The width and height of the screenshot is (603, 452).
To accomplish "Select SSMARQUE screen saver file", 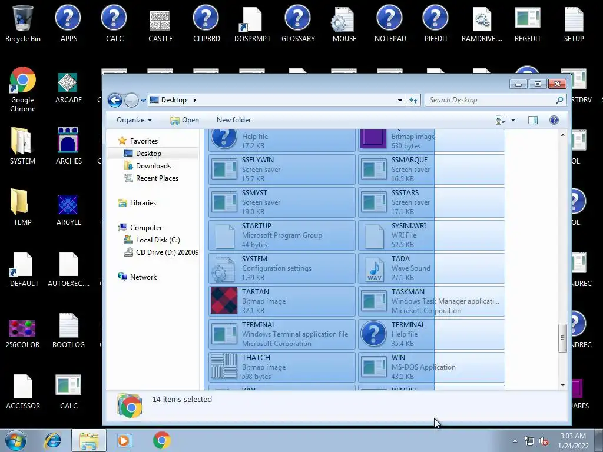I will coord(432,169).
